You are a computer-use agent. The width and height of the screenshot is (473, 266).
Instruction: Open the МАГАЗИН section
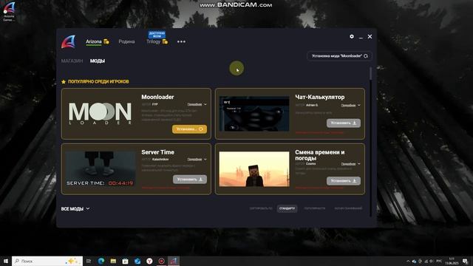tap(72, 61)
